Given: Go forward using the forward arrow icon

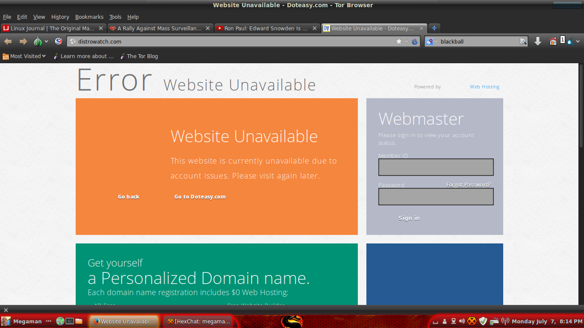Looking at the screenshot, I should (23, 41).
